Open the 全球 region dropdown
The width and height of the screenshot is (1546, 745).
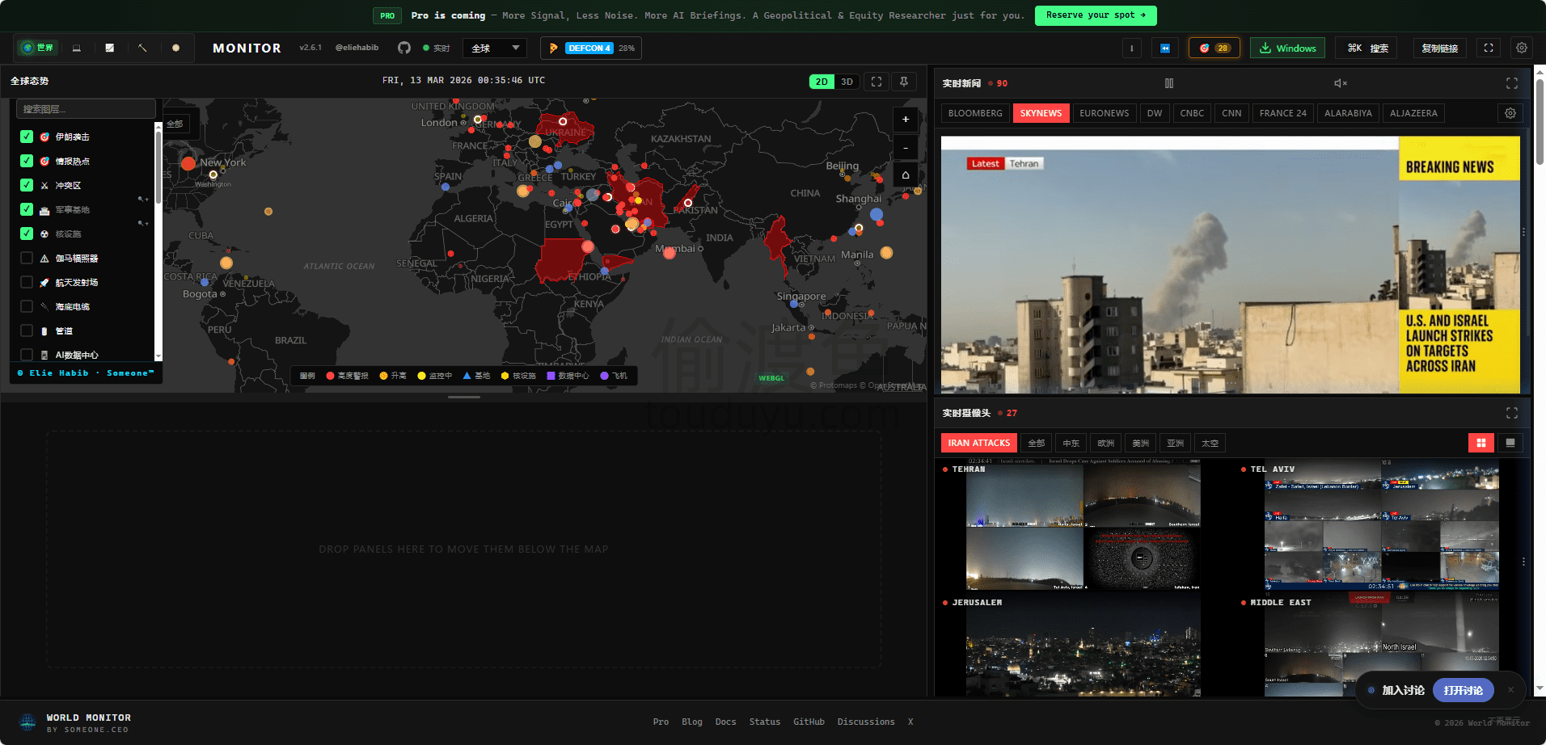[494, 48]
